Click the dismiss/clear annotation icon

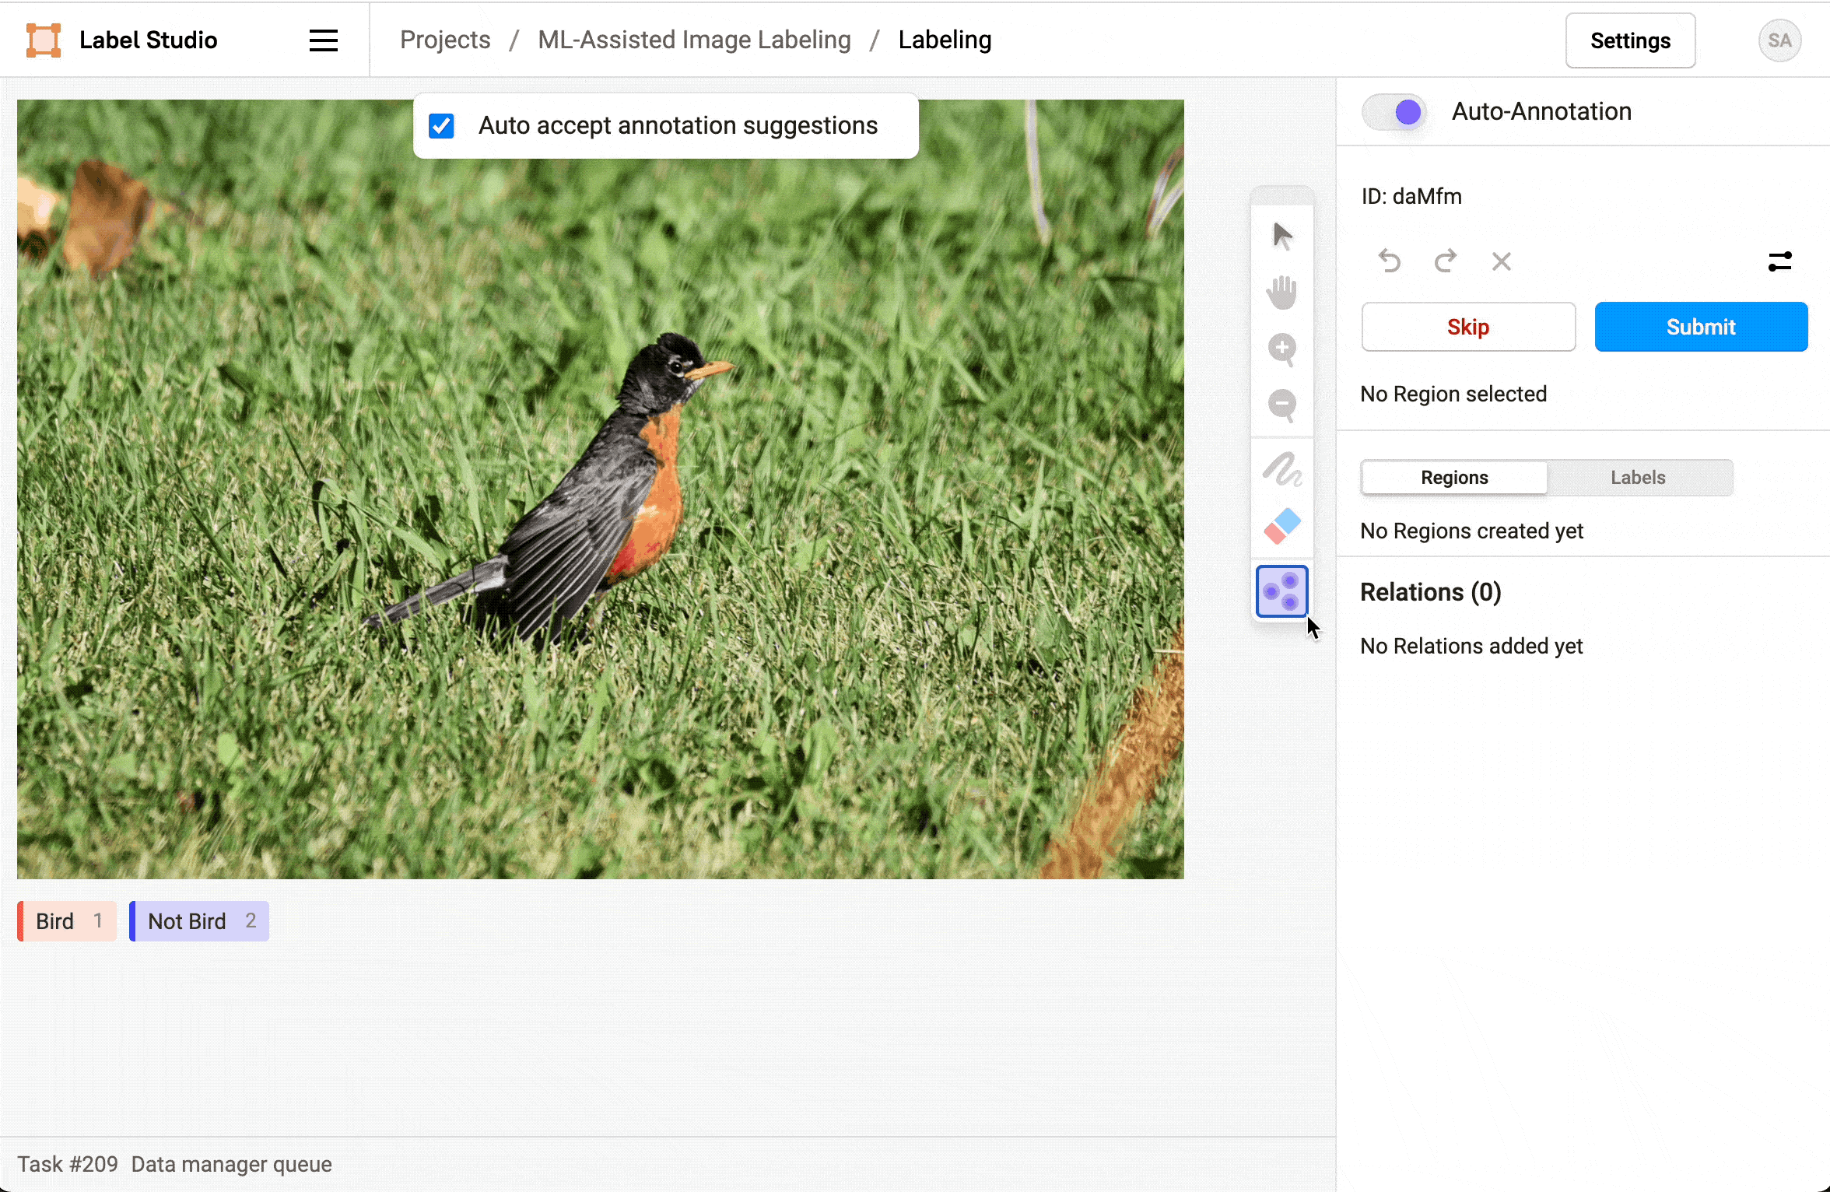(x=1501, y=260)
